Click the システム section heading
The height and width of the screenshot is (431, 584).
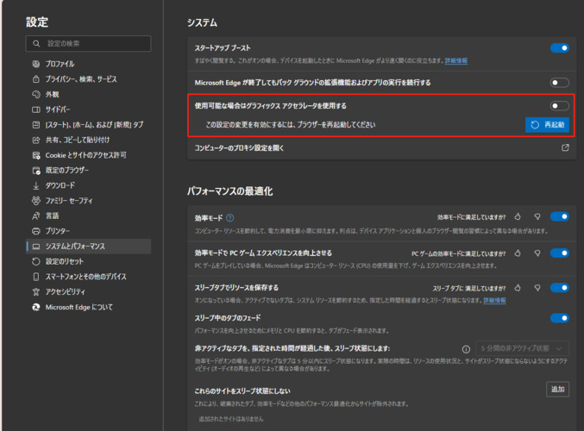click(x=202, y=22)
